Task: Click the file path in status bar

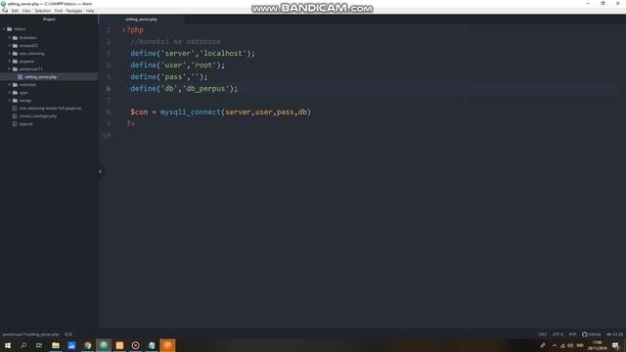Action: pos(30,334)
